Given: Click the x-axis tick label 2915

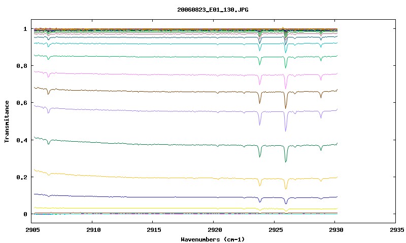Looking at the screenshot, I should [154, 230].
